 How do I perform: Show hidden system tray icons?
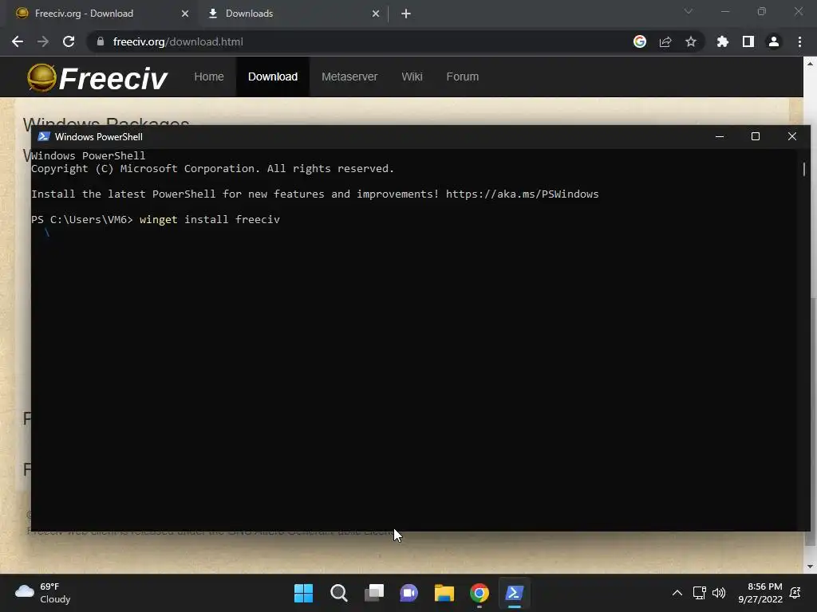click(x=677, y=593)
